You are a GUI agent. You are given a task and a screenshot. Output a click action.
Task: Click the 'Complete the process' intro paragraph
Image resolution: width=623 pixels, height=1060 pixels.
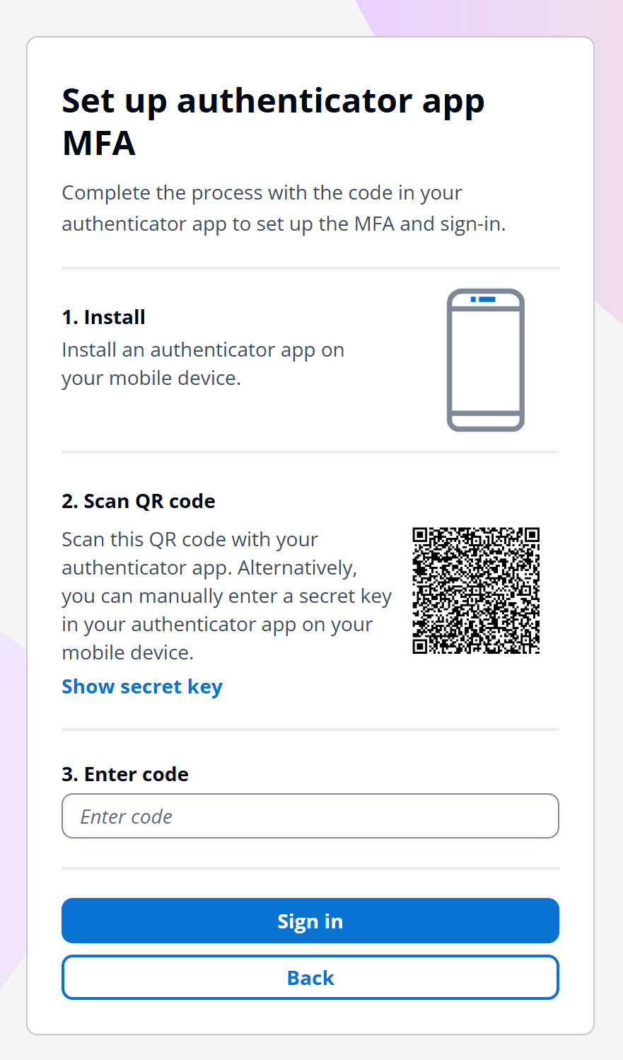(284, 208)
